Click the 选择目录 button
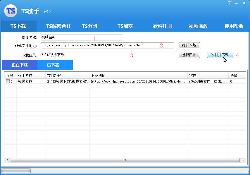The width and height of the screenshot is (250, 175). (189, 55)
